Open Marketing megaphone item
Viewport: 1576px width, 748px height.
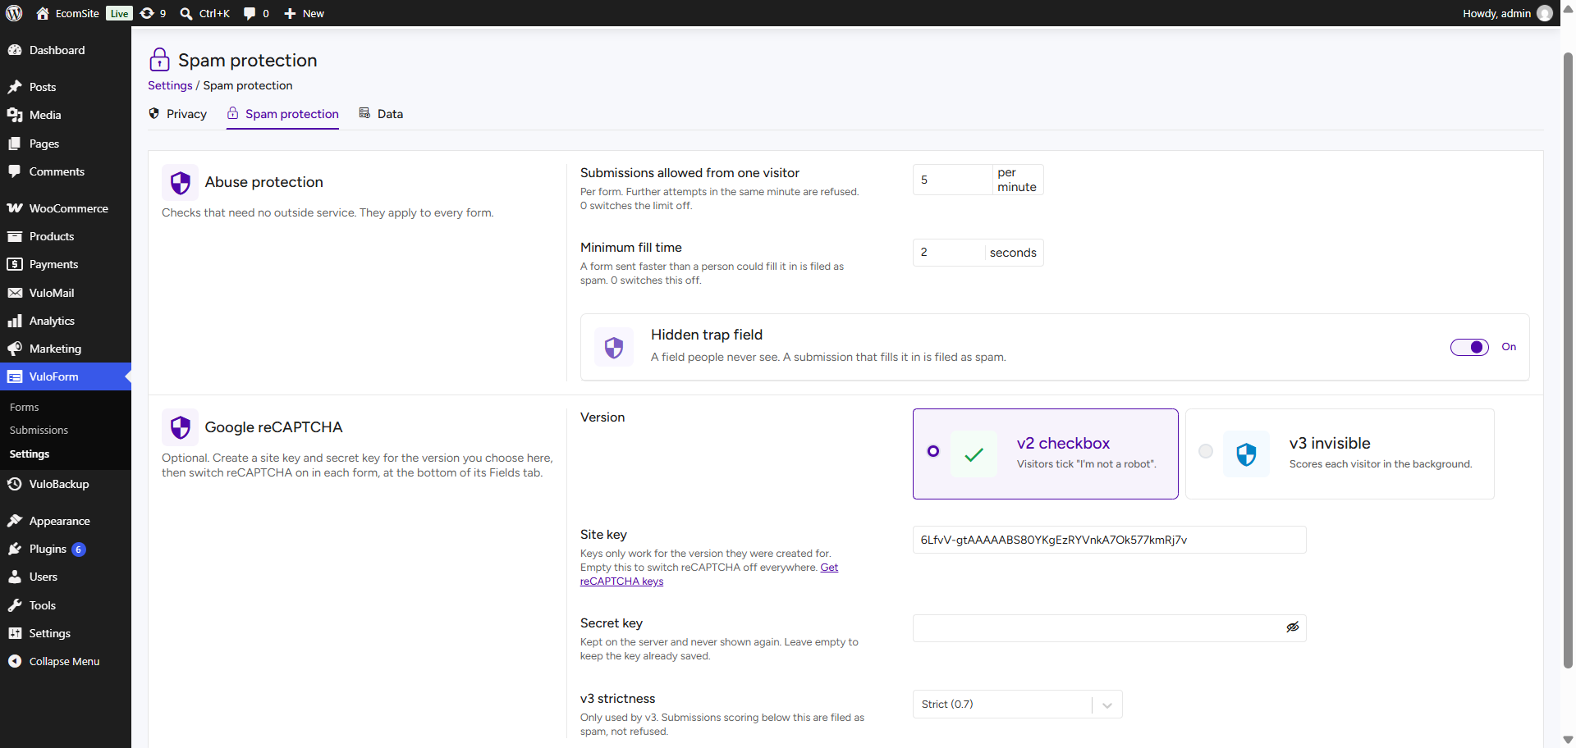point(66,349)
